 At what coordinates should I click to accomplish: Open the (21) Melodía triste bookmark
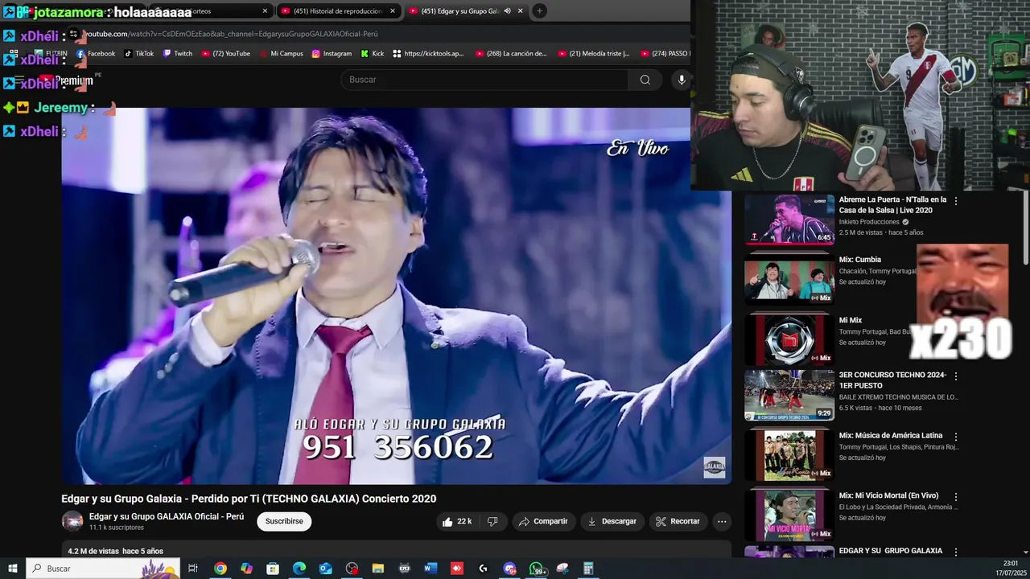coord(593,54)
